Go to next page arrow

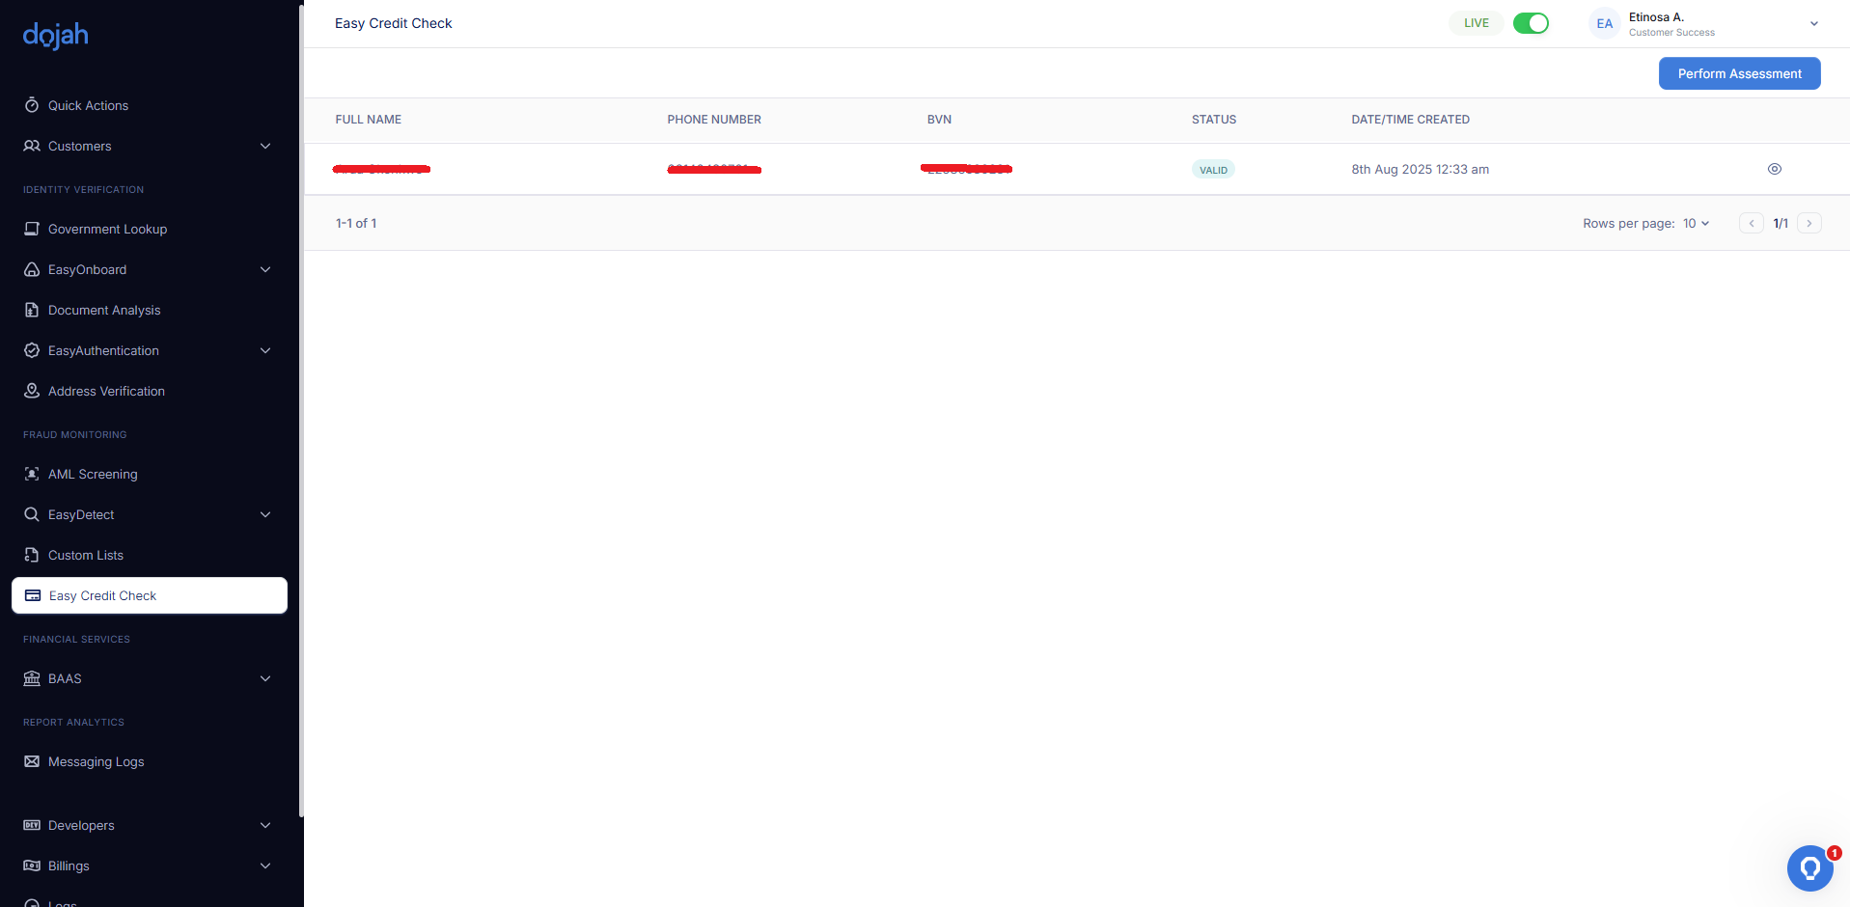1809,223
